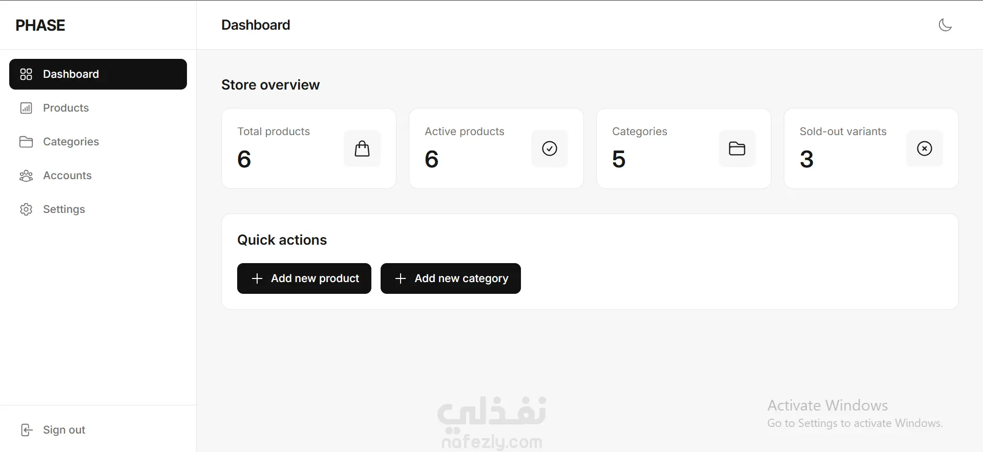Open the Settings menu item
983x452 pixels.
[x=98, y=209]
